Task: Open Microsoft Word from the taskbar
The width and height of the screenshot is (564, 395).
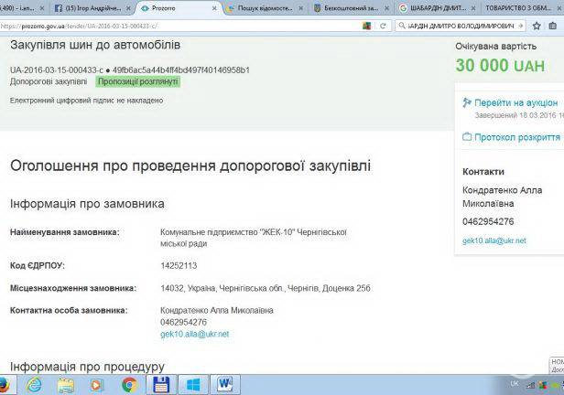Action: point(225,384)
